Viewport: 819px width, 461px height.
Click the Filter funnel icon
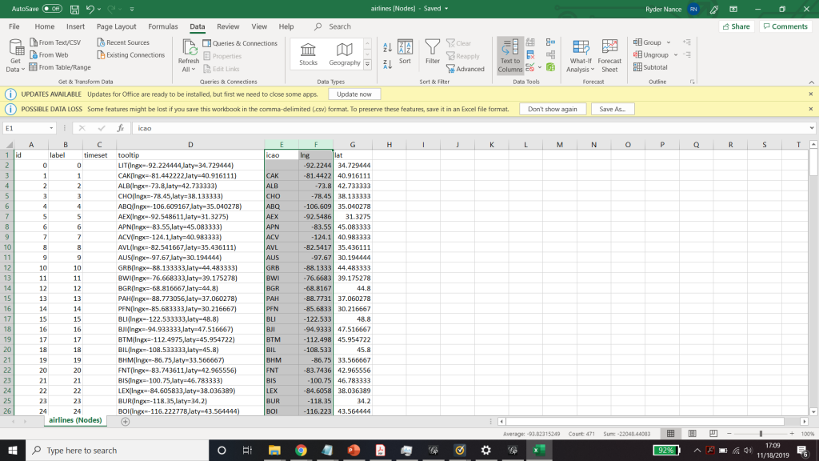(433, 48)
